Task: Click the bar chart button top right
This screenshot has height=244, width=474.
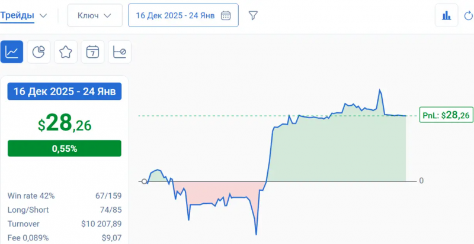Action: (446, 15)
